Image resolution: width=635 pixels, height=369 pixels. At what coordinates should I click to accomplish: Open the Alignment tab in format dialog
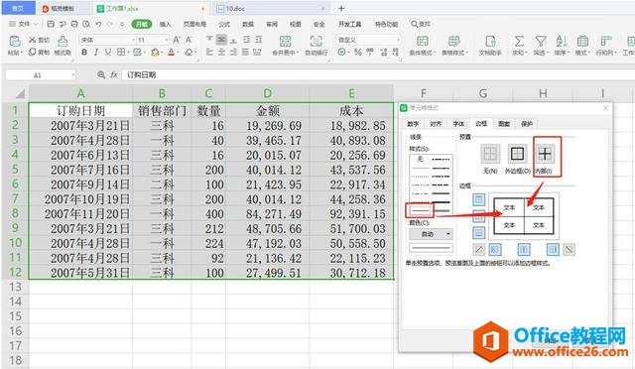pos(436,124)
